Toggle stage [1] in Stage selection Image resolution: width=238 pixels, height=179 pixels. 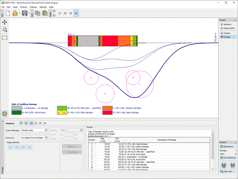(10, 147)
